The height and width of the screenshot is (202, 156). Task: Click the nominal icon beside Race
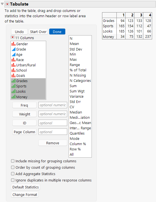(x=13, y=60)
